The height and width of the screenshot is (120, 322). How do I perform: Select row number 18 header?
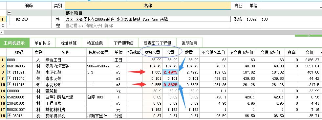point(3,116)
